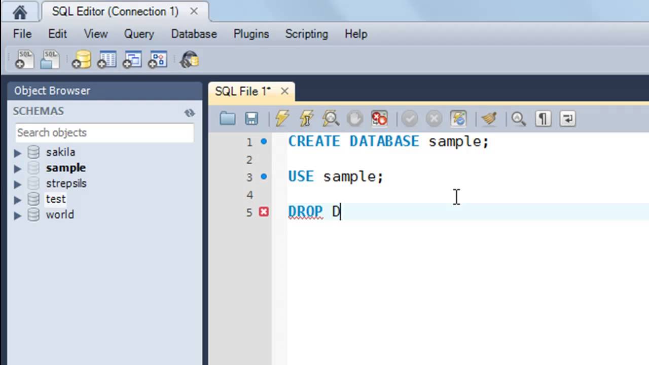649x365 pixels.
Task: Click the error marker on line 5
Action: [x=264, y=212]
